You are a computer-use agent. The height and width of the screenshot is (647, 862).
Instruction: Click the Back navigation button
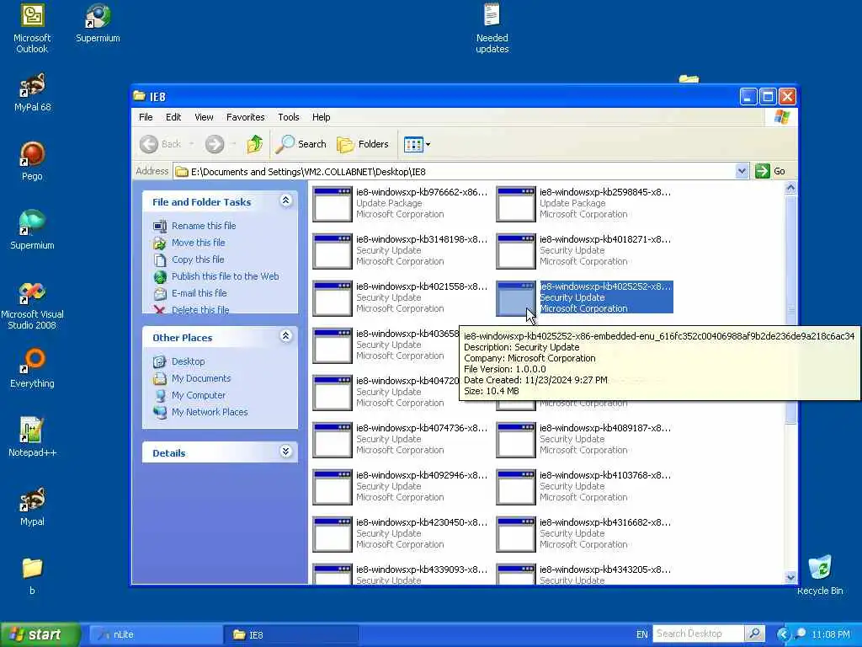[x=161, y=144]
